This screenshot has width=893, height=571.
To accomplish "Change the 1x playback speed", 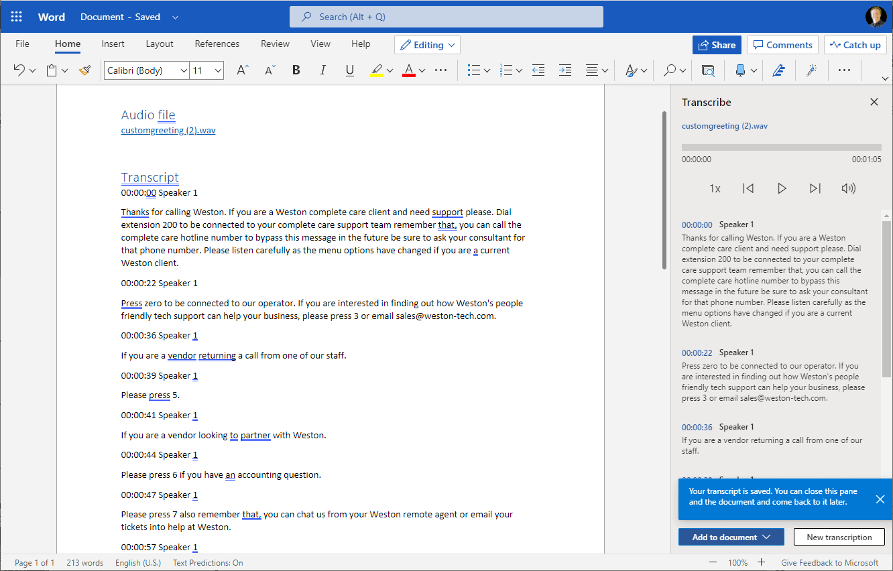I will pos(715,188).
